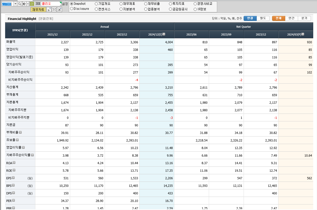
Task: Click help icon next to 2024/03(P)
Action: click(x=303, y=34)
